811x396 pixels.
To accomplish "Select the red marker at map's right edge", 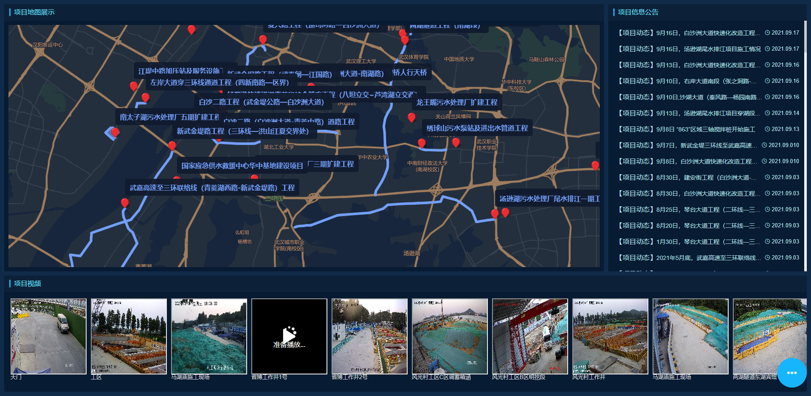I will pyautogui.click(x=595, y=165).
